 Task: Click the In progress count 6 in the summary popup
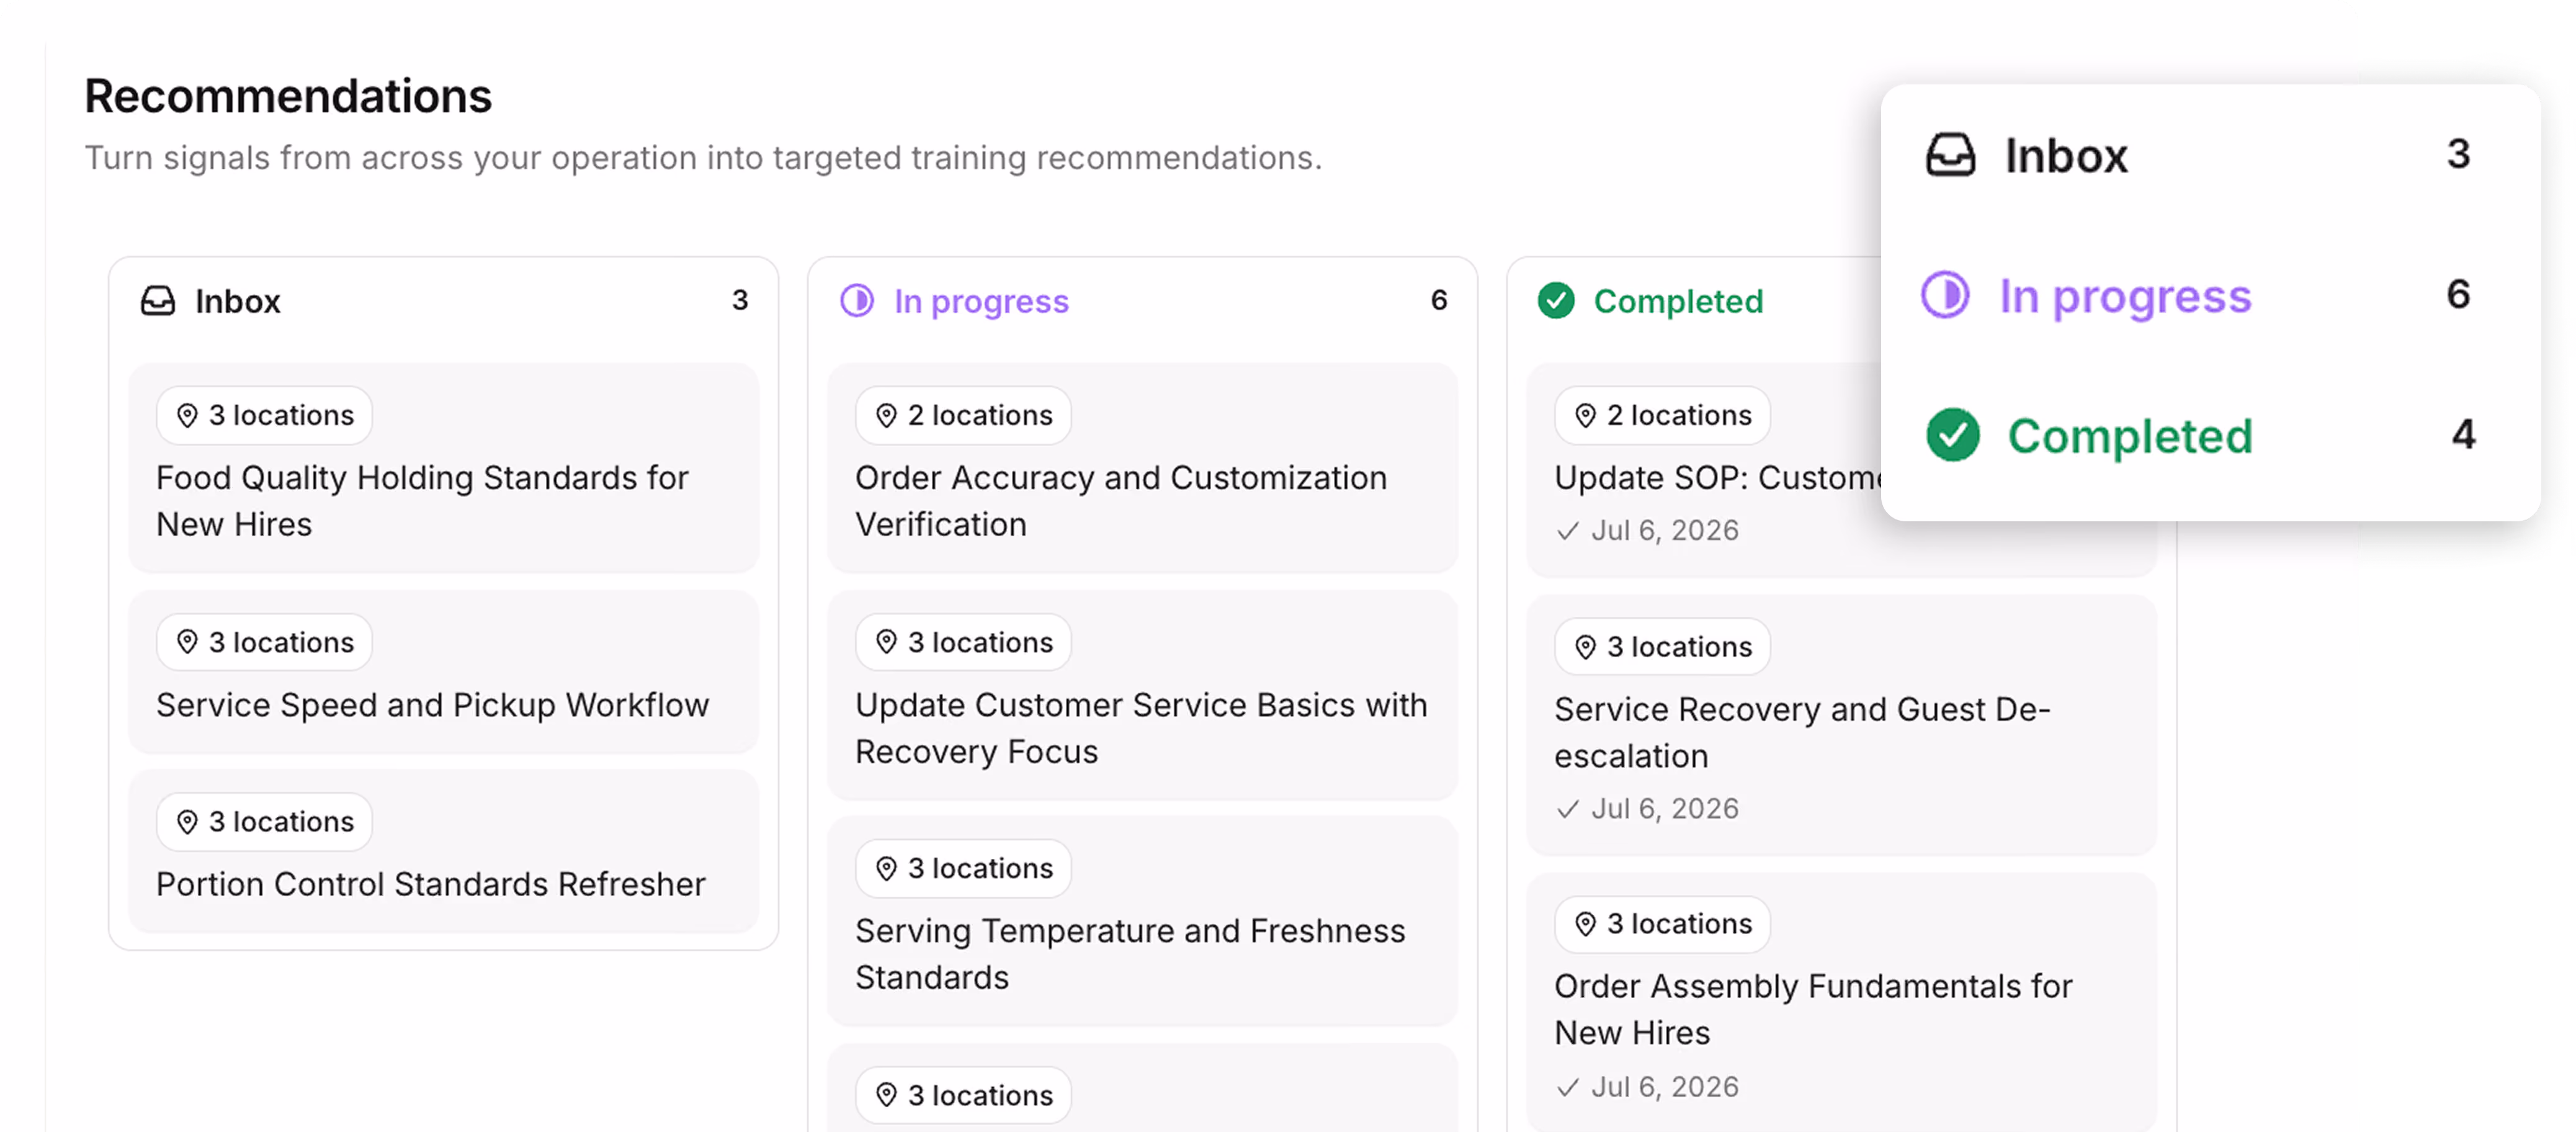(2459, 294)
